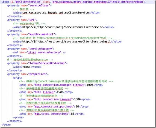Click the ref bean "xfire.serviceFactory" value

click(x=44, y=53)
